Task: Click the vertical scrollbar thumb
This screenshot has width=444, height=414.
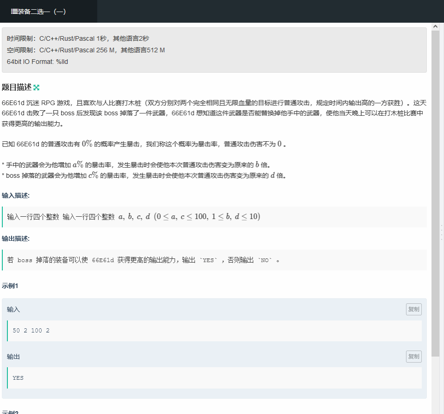Action: [435, 185]
